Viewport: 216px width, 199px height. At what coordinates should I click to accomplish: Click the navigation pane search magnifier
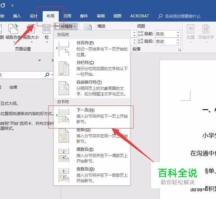tap(47, 75)
